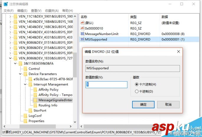Image resolution: width=202 pixels, height=137 pixels.
Task: Click tree pane scroll left arrow
Action: [5, 126]
